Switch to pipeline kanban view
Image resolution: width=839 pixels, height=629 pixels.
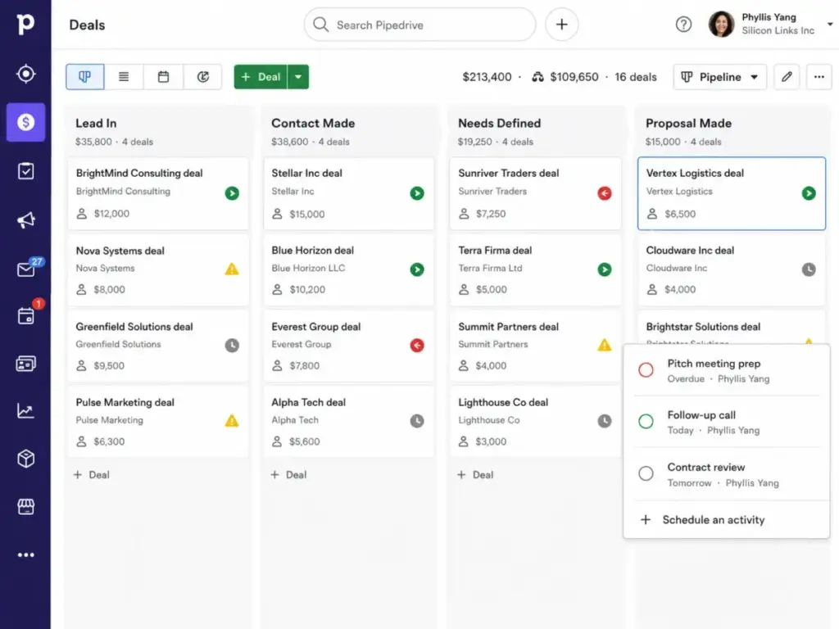point(85,77)
